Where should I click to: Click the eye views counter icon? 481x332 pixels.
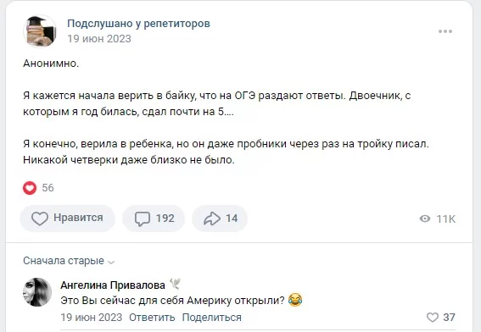tap(425, 219)
